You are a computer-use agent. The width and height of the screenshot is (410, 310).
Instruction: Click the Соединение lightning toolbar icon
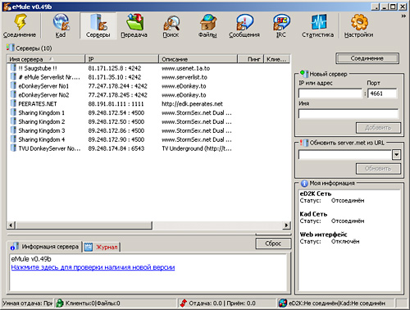tap(20, 25)
